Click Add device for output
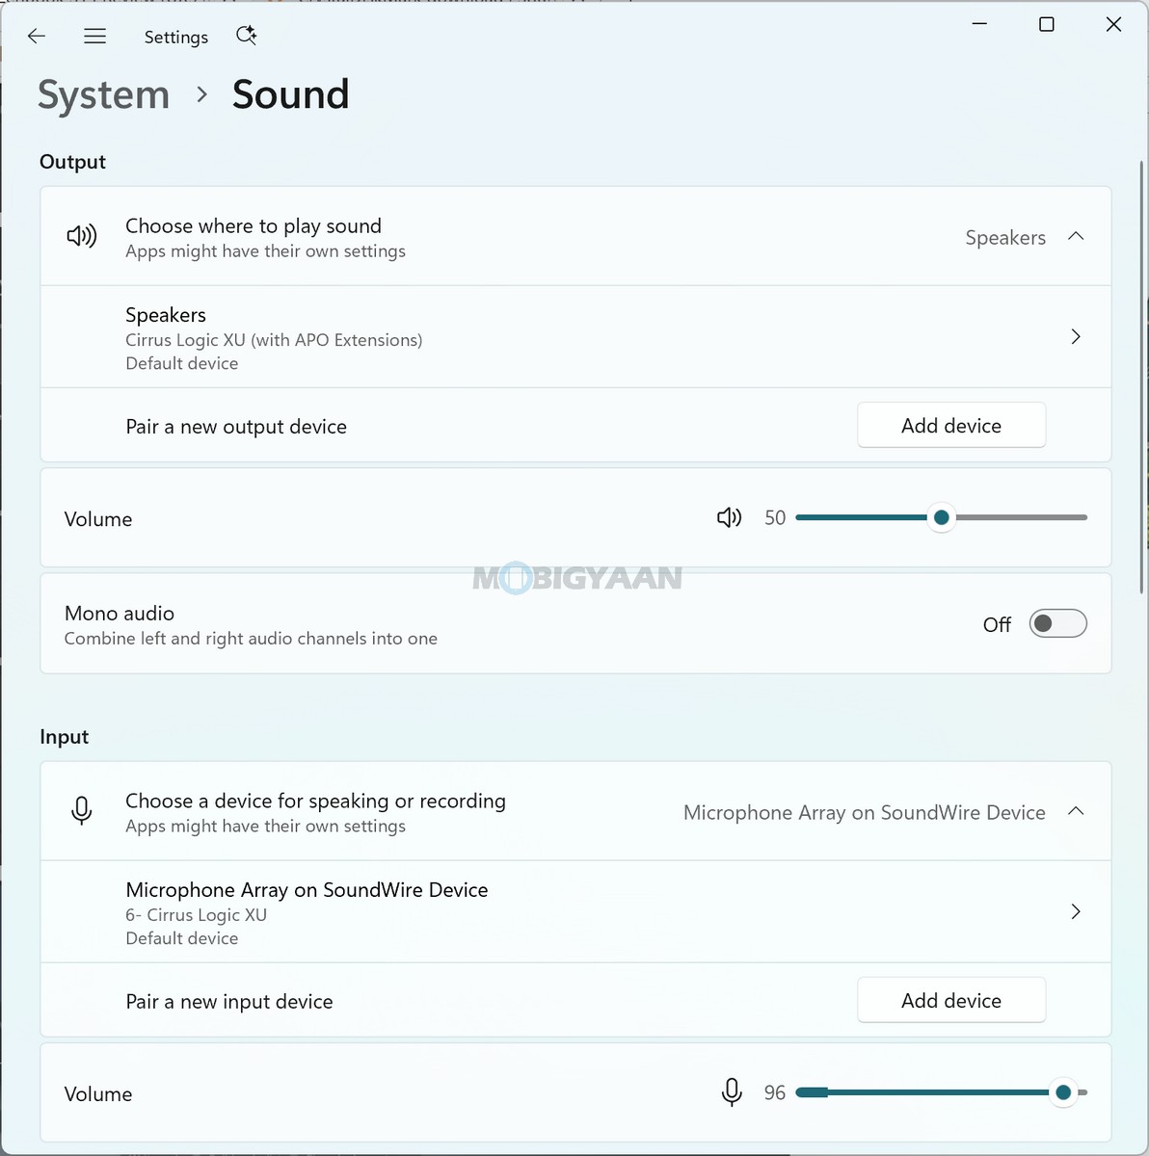Screen dimensions: 1149x1156 951,426
